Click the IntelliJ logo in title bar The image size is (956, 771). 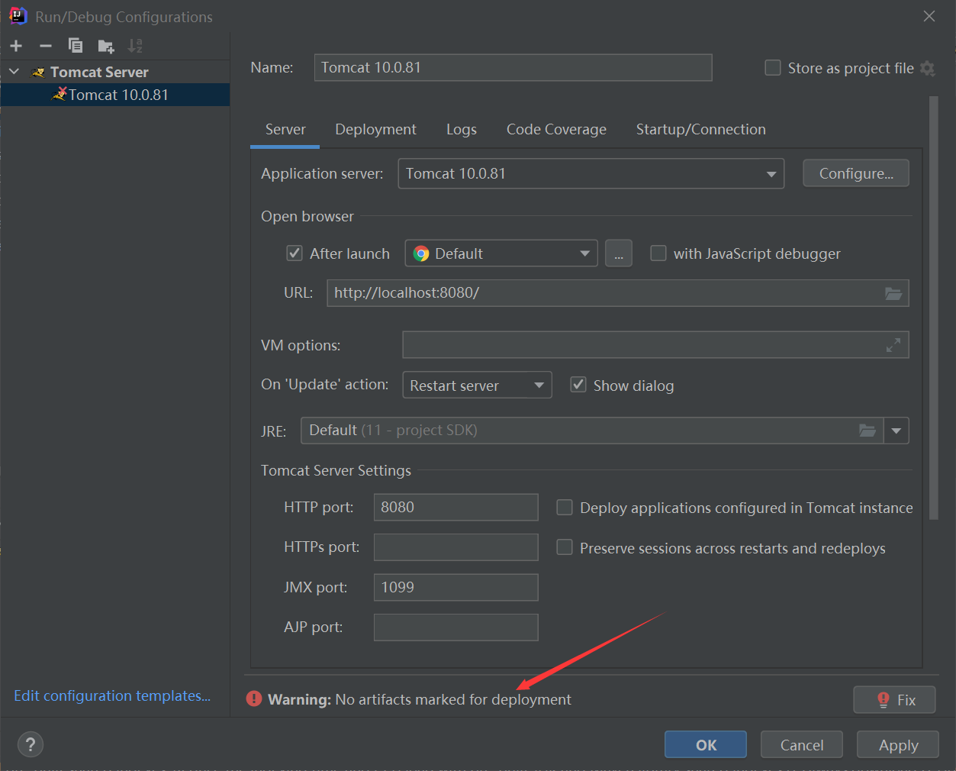tap(18, 16)
